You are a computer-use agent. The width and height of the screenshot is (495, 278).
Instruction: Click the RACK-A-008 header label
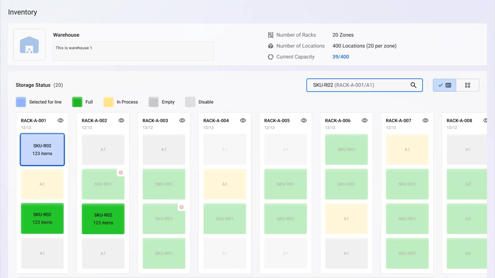459,120
